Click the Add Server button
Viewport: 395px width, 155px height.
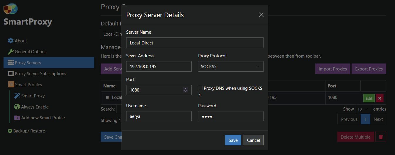point(112,69)
